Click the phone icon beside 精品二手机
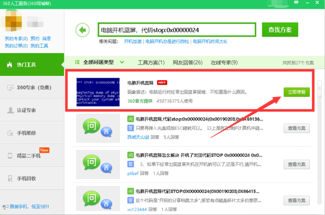The width and height of the screenshot is (325, 215). coord(10,156)
